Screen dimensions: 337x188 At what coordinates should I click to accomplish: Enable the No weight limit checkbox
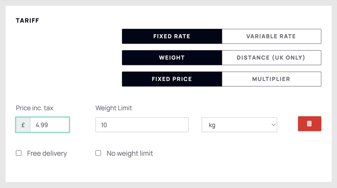[98, 153]
